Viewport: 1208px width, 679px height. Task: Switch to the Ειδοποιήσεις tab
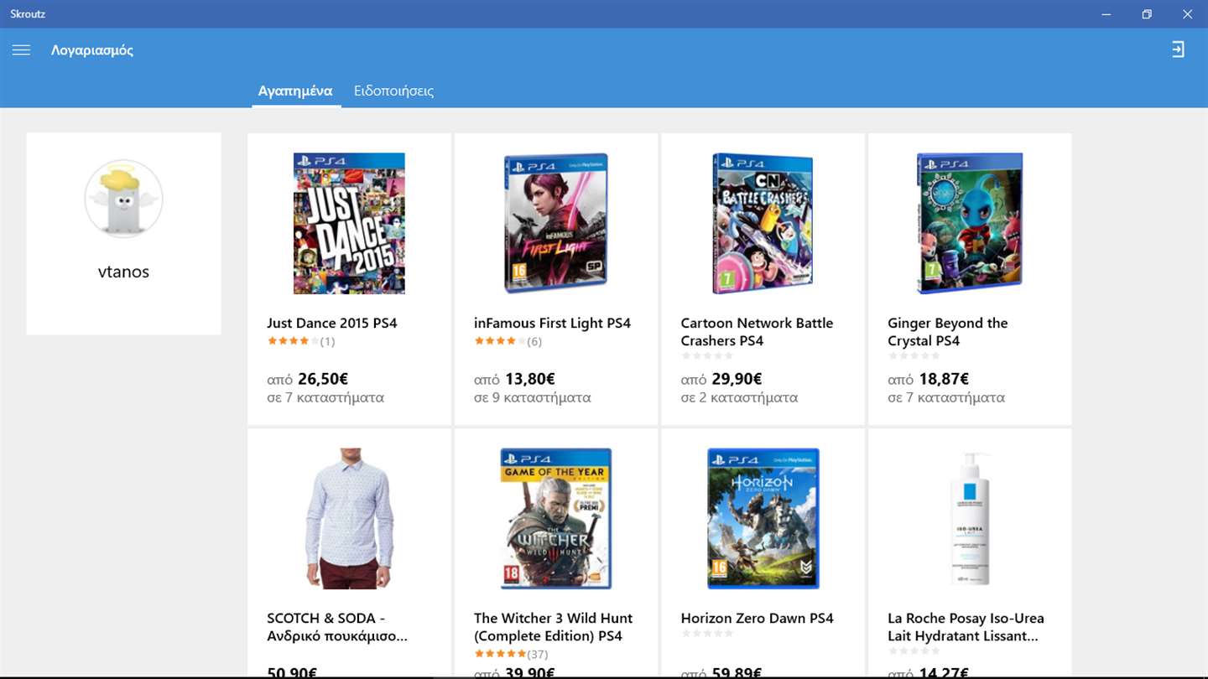[393, 91]
